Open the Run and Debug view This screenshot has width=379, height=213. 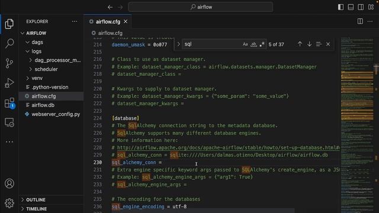(9, 83)
